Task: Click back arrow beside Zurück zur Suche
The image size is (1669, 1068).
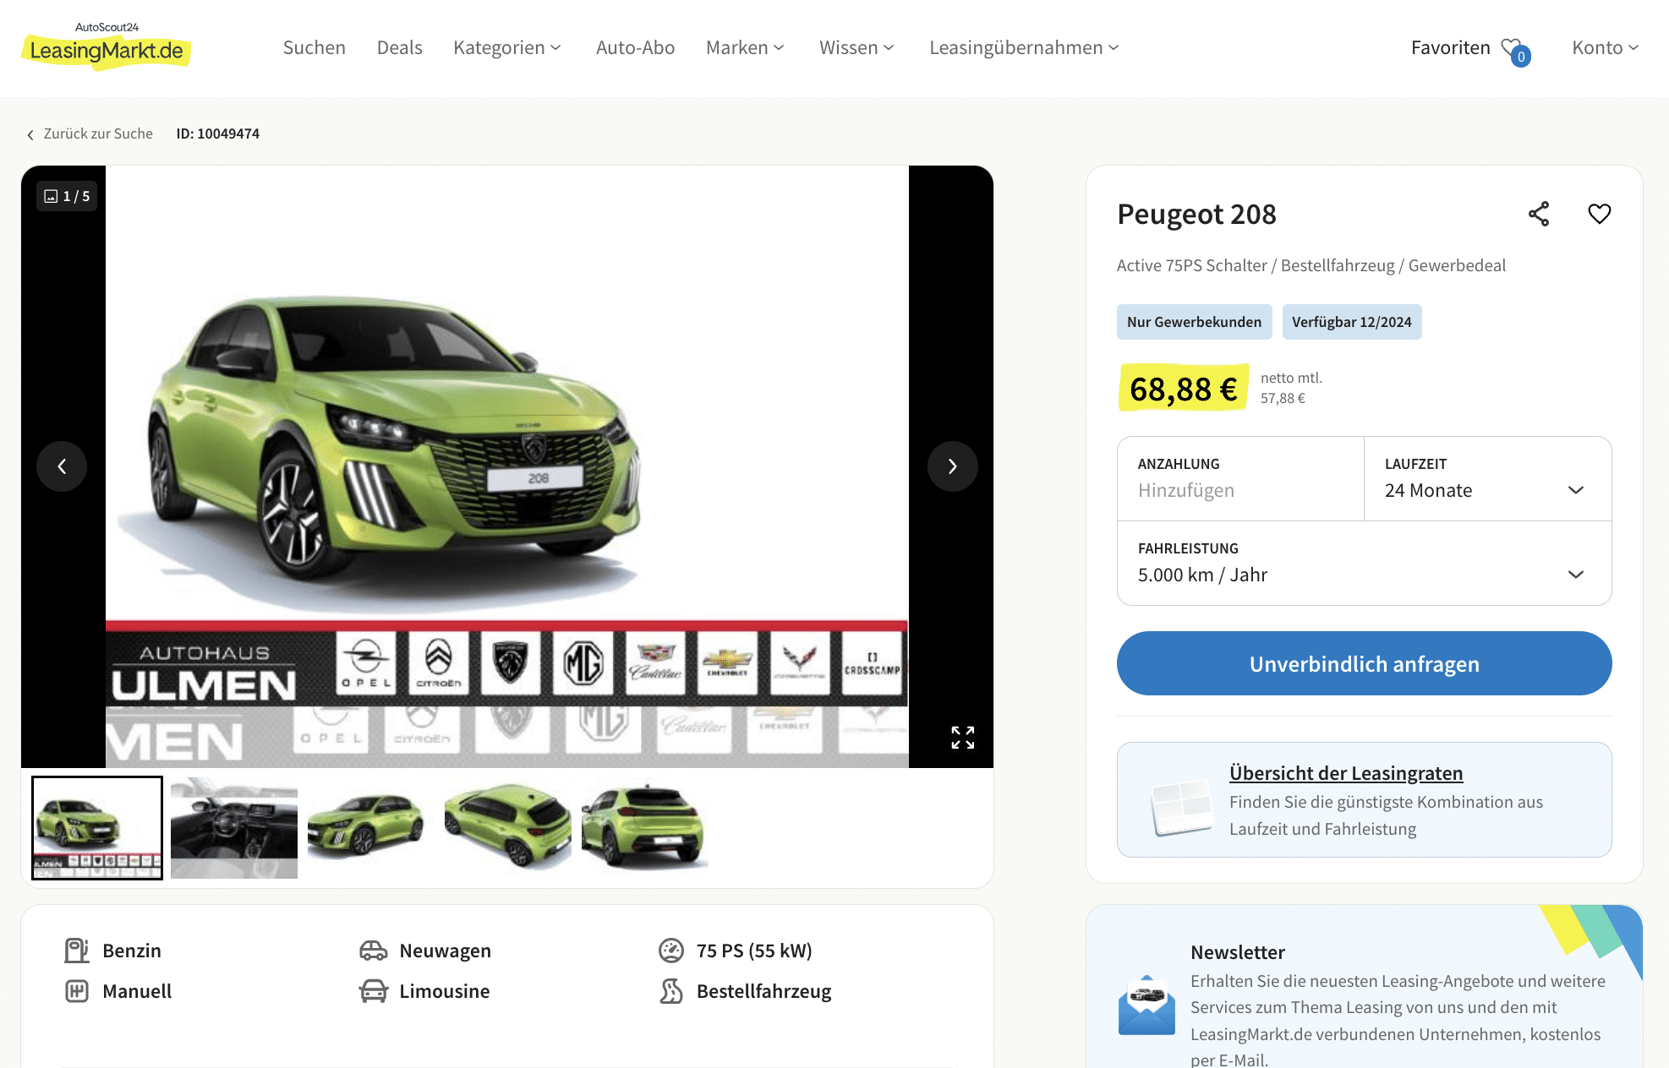Action: [x=30, y=134]
